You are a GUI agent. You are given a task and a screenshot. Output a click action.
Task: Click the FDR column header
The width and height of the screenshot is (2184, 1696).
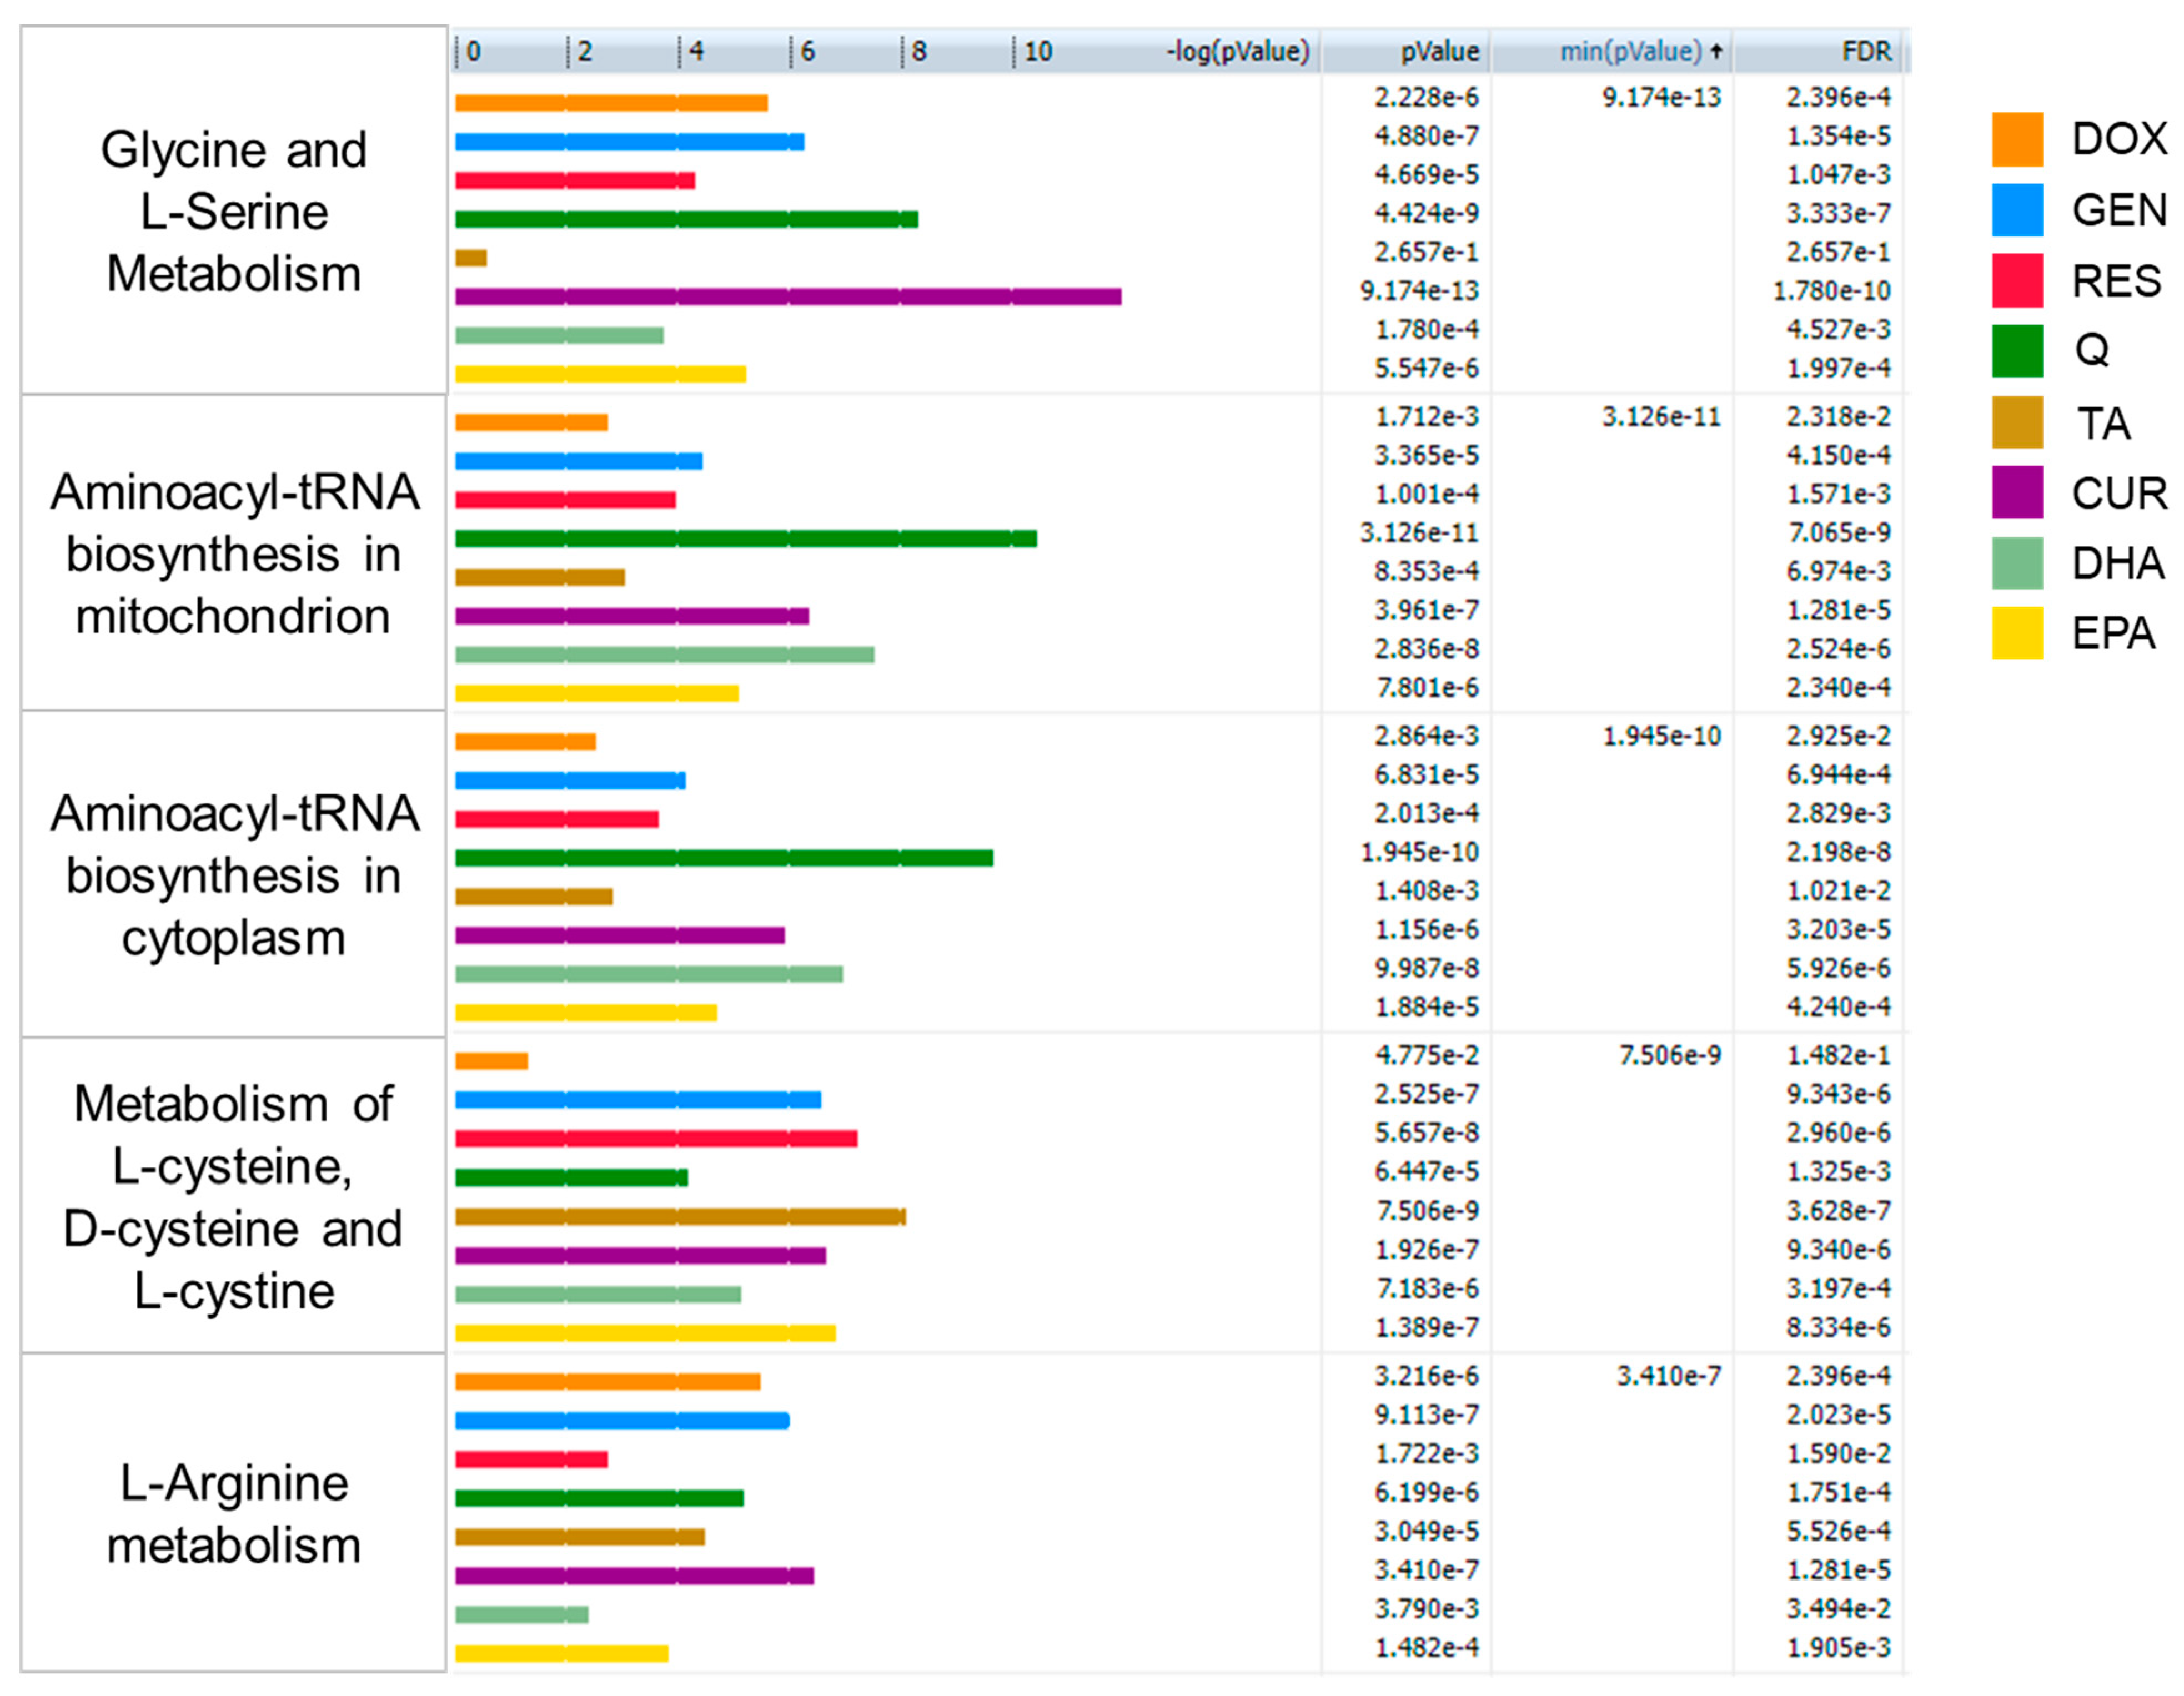tap(1866, 51)
